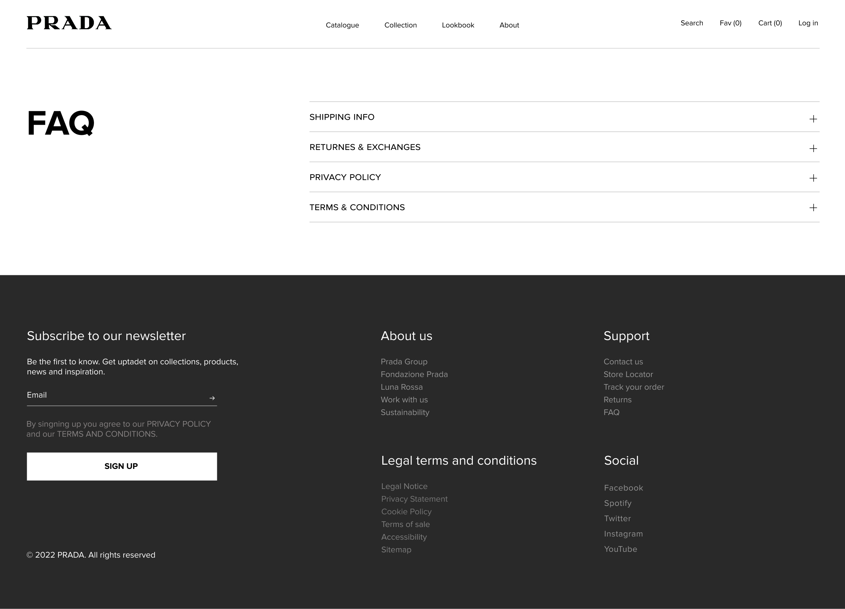Open the Track your order link
Viewport: 845px width, 609px height.
point(634,387)
